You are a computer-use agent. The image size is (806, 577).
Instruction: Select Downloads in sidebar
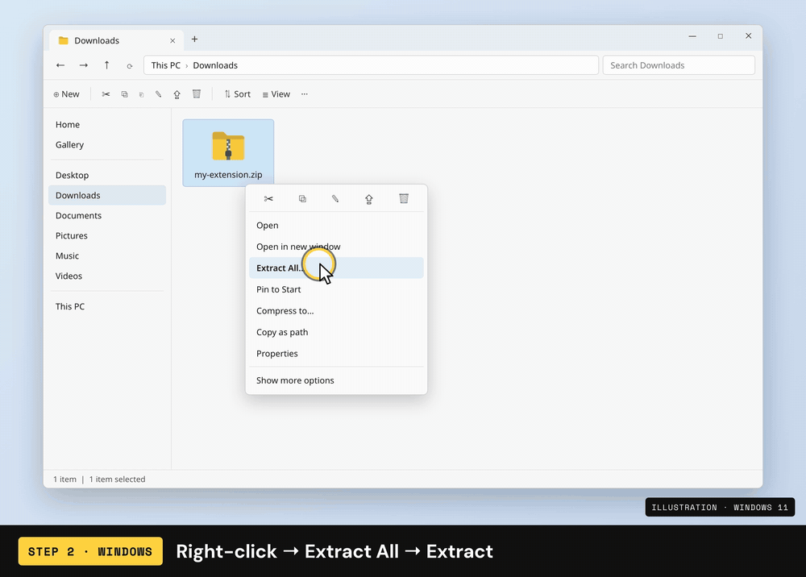coord(107,195)
